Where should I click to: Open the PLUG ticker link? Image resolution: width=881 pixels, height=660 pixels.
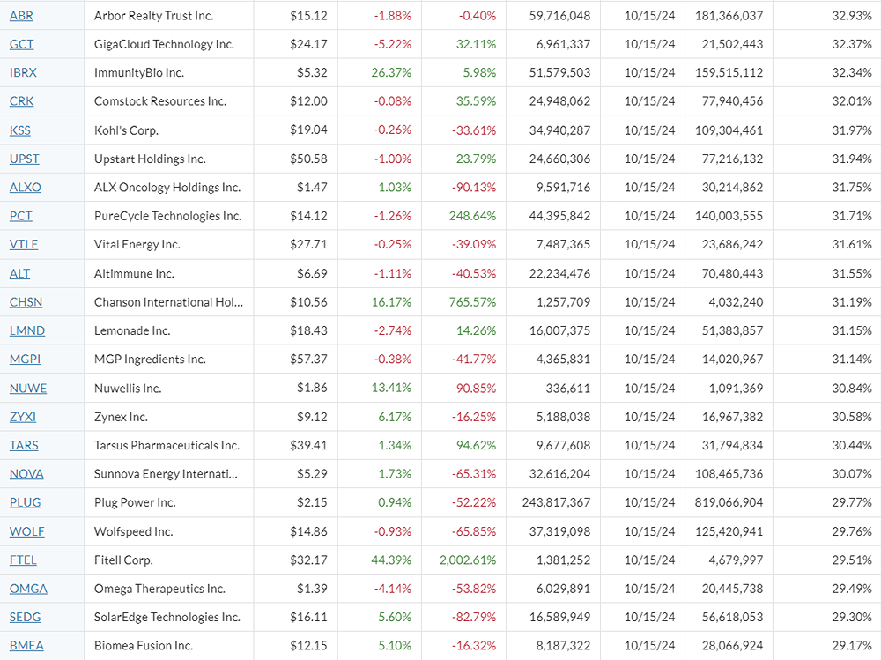25,502
